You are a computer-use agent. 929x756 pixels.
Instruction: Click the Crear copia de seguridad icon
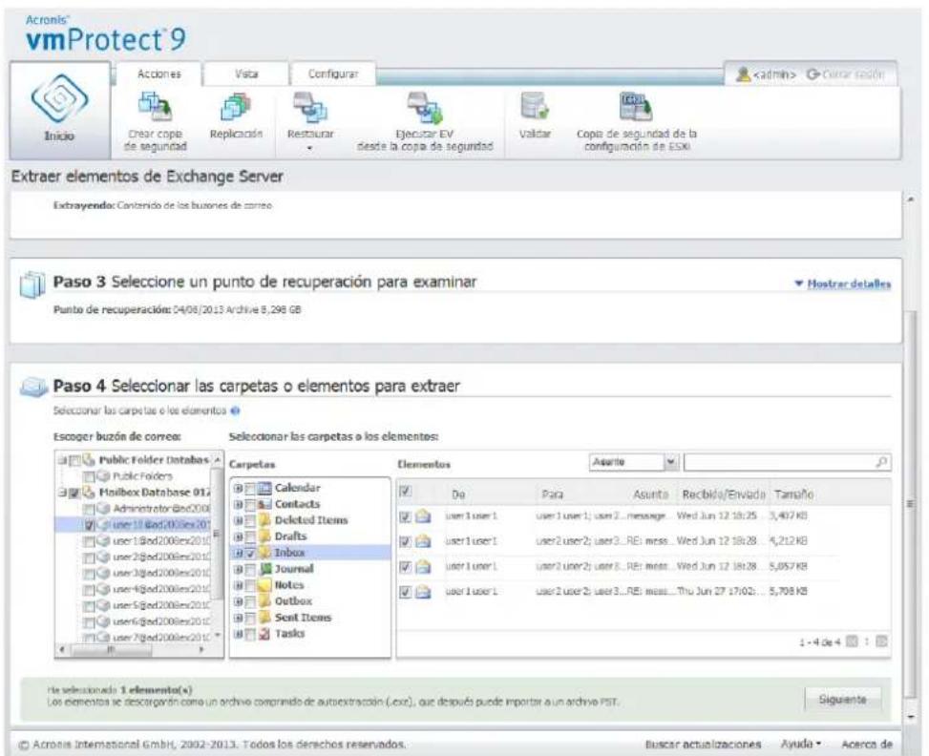(155, 107)
